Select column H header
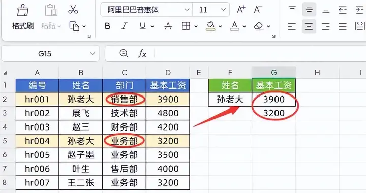Image resolution: width=366 pixels, height=193 pixels. 317,73
